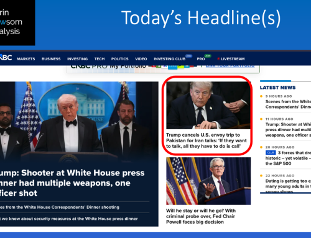This screenshot has height=238, width=311.
Task: Open the POLITICS section
Action: (x=120, y=59)
